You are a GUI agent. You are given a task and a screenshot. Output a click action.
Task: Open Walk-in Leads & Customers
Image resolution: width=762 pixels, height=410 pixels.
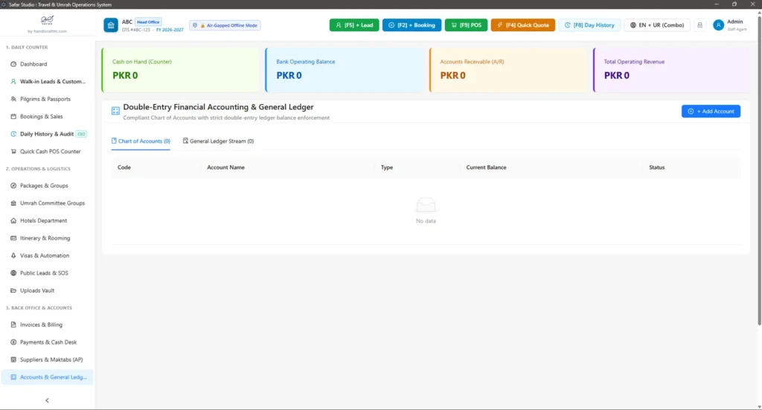48,82
